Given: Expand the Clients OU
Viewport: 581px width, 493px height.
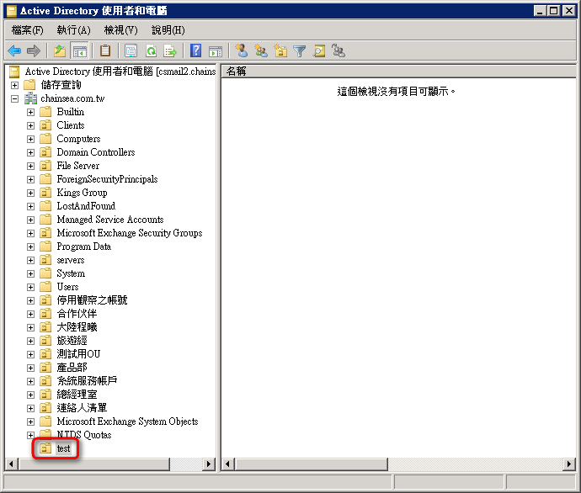Looking at the screenshot, I should 31,126.
